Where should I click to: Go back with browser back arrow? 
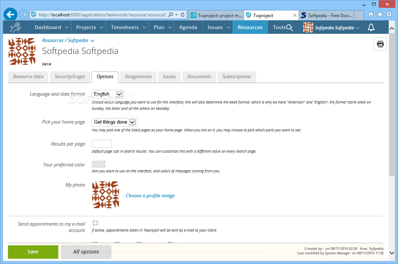10,15
